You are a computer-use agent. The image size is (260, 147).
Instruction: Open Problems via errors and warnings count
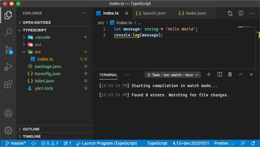50,143
